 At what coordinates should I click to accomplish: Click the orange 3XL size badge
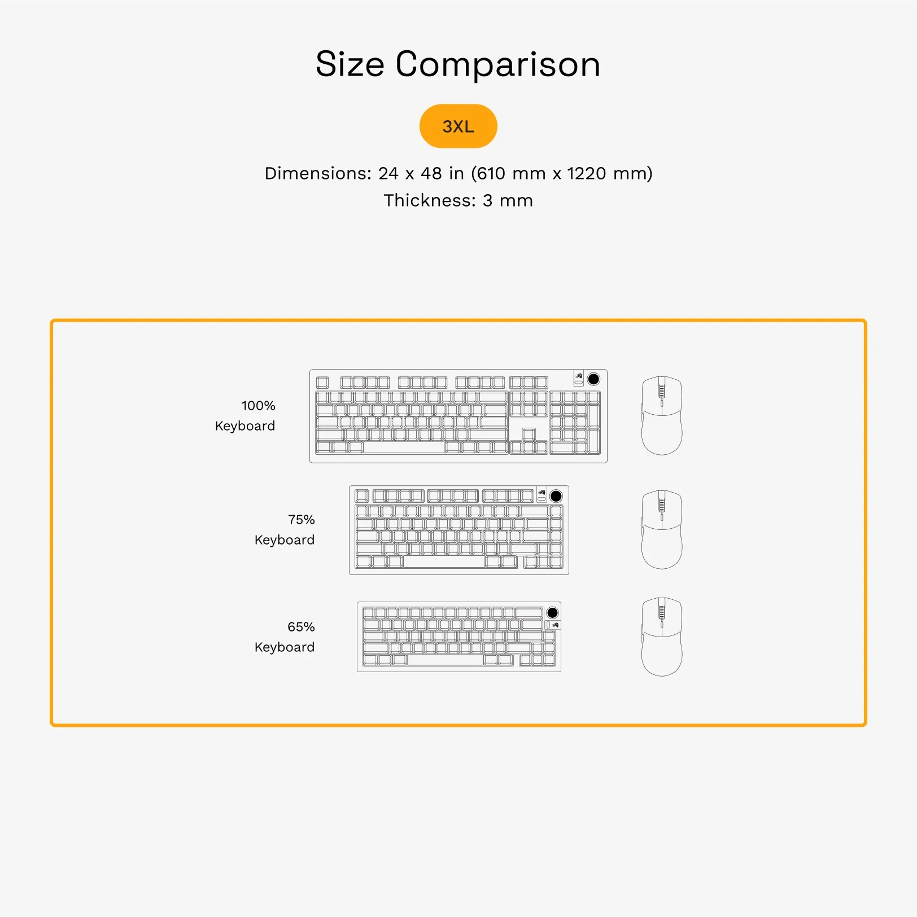458,126
